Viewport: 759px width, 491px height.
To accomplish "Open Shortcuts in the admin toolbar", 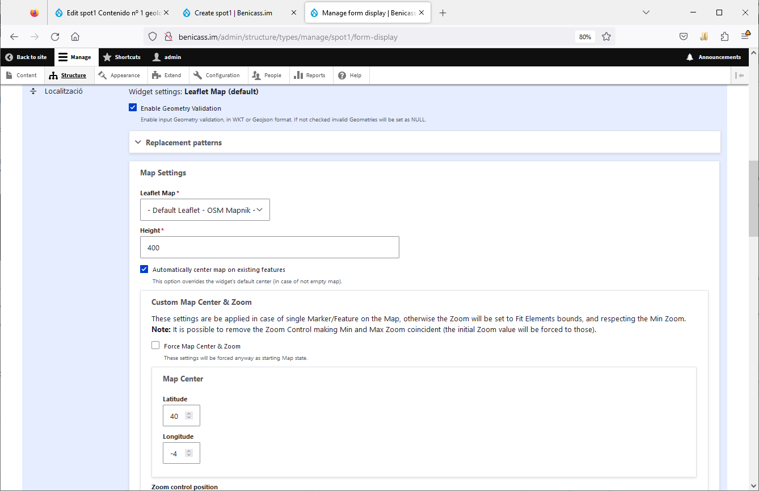I will [122, 57].
